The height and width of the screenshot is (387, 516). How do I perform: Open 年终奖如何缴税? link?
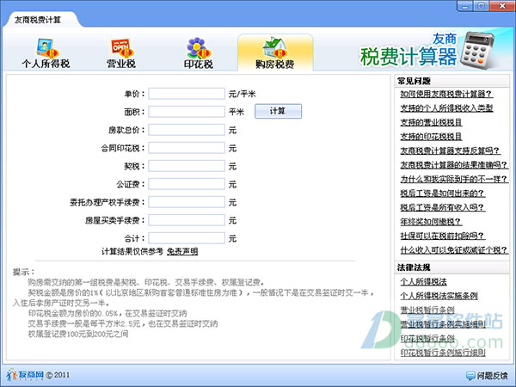431,222
